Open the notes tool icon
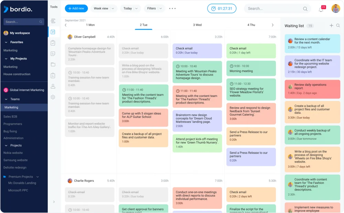The height and width of the screenshot is (213, 344). [x=53, y=54]
